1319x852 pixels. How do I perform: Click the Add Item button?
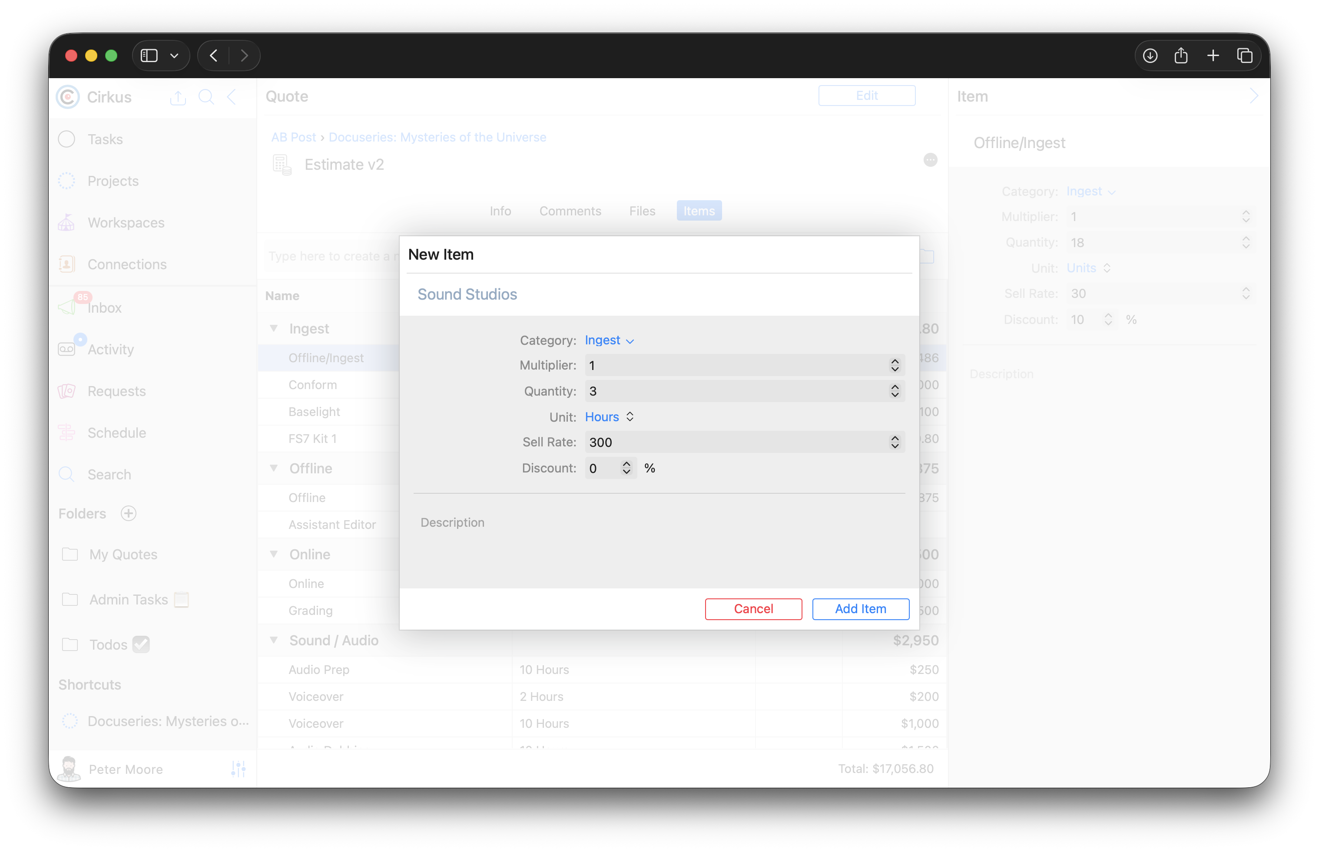tap(860, 608)
